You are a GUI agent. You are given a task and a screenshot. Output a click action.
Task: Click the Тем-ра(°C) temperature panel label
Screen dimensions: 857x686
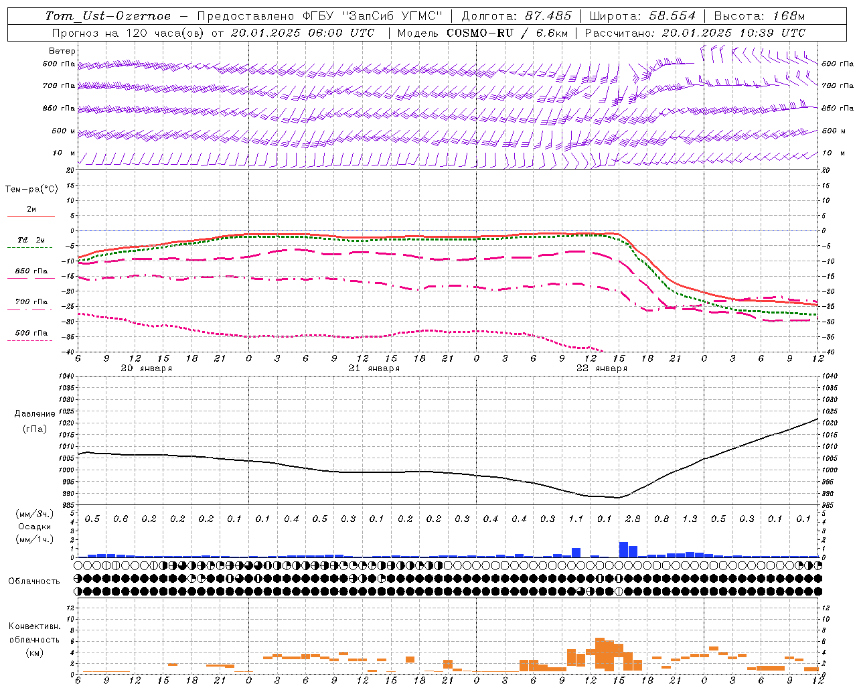pyautogui.click(x=31, y=190)
